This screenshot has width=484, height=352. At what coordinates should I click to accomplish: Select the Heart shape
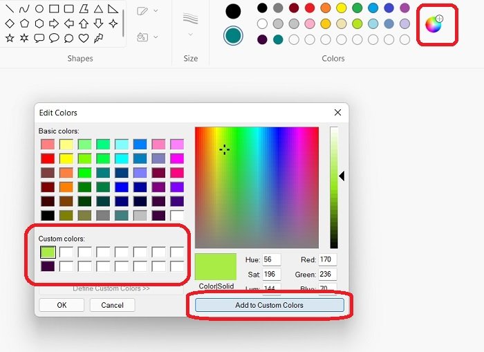(x=84, y=38)
